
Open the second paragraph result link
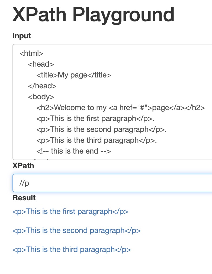pos(76,231)
